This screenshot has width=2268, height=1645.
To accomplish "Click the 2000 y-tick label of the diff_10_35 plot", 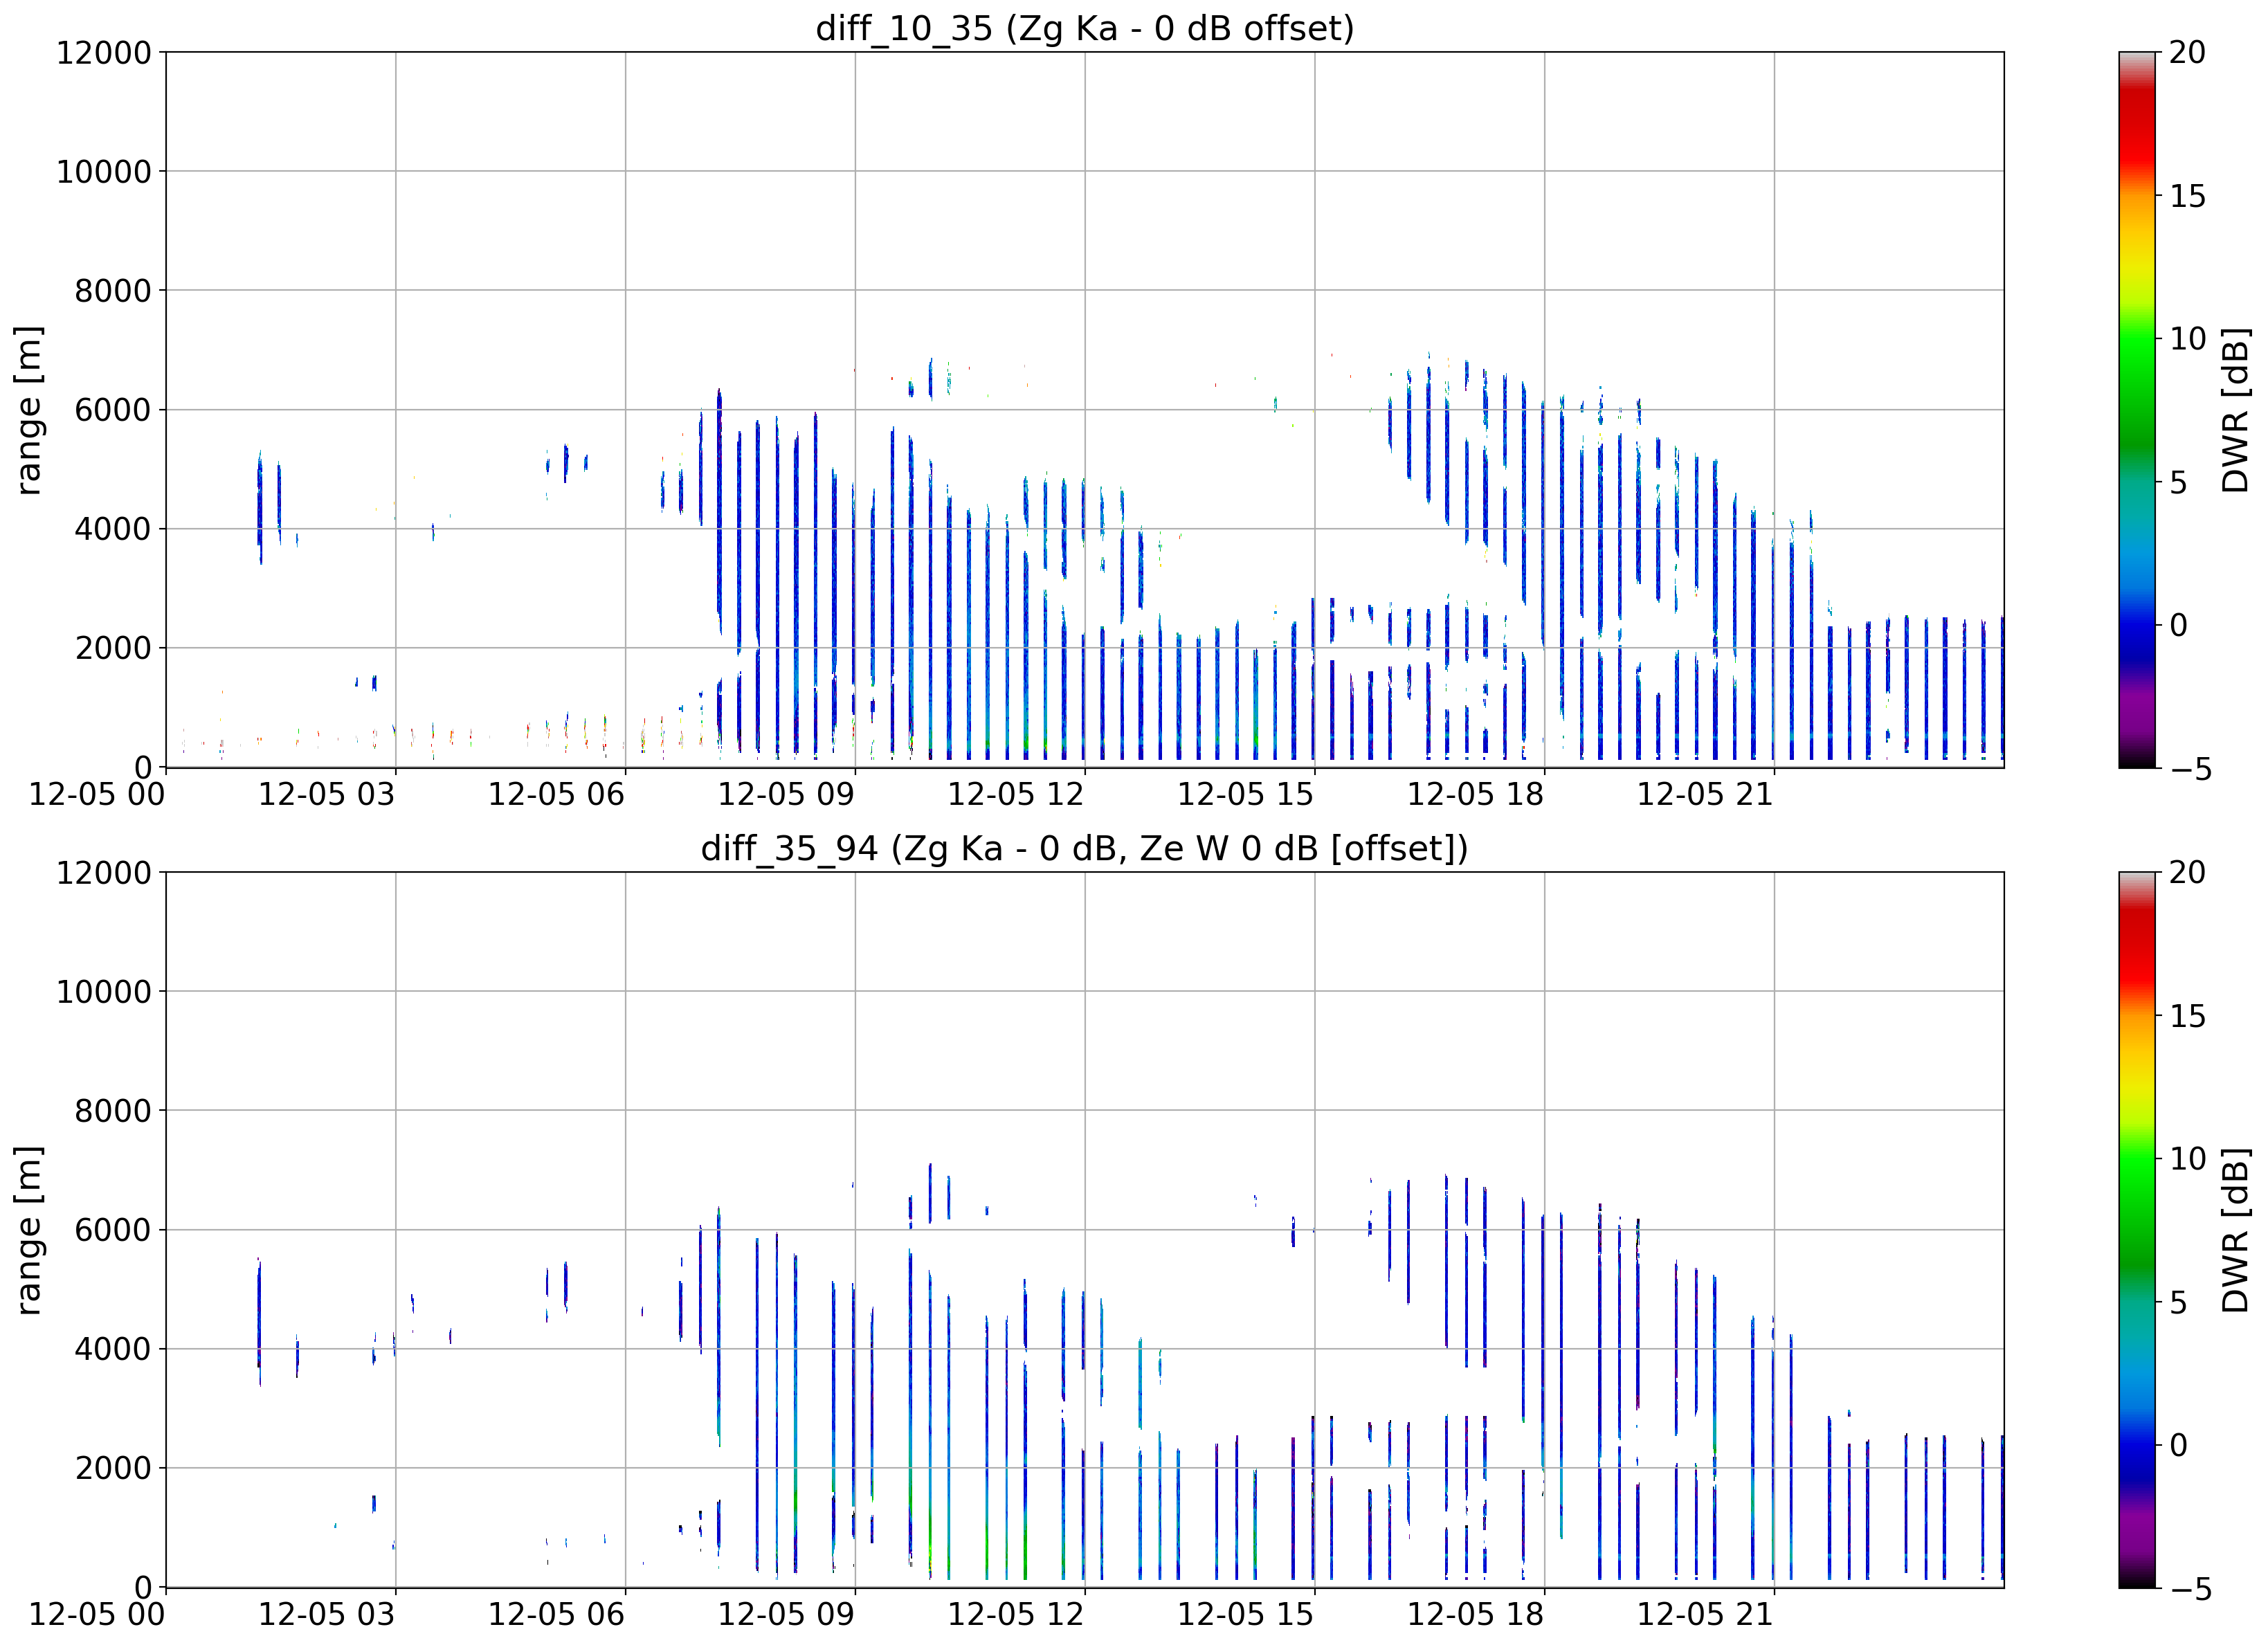I will point(113,648).
